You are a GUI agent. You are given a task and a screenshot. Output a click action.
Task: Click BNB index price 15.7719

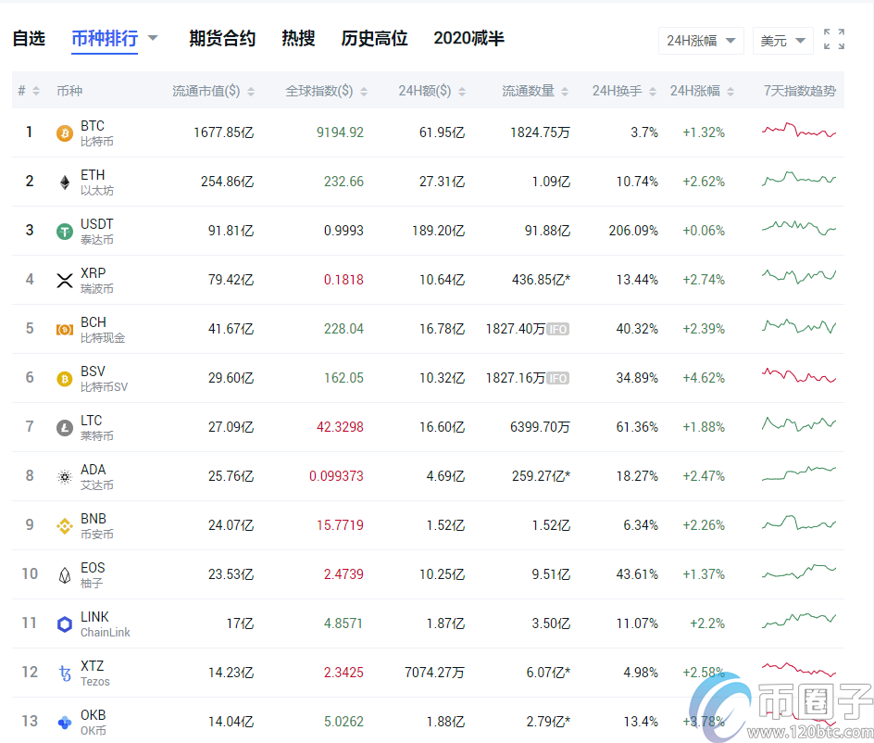pyautogui.click(x=340, y=525)
